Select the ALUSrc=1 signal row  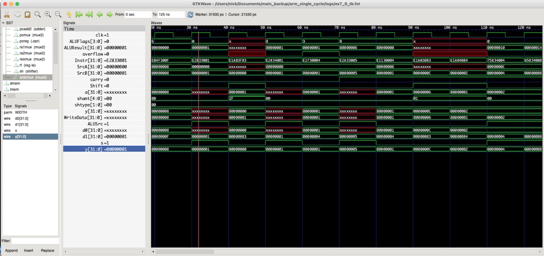tap(104, 124)
